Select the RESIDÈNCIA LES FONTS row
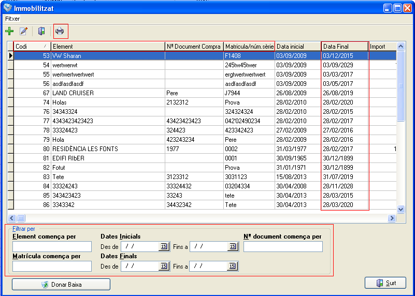The image size is (415, 296). tap(205, 149)
